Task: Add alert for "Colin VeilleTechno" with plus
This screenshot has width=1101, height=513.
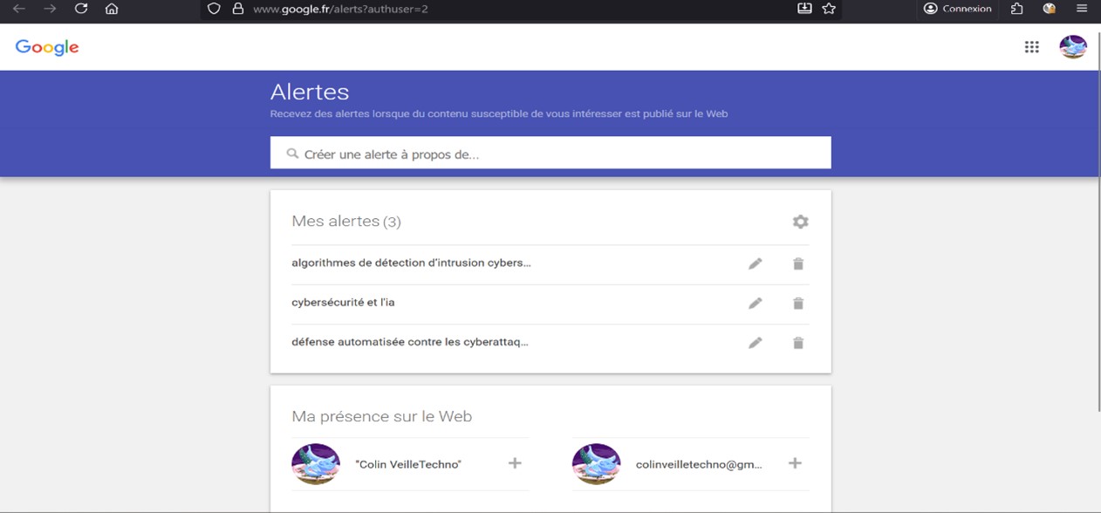Action: pyautogui.click(x=515, y=463)
